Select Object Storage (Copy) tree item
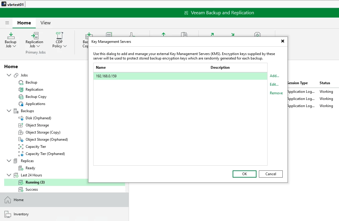This screenshot has width=339, height=221. click(x=43, y=132)
